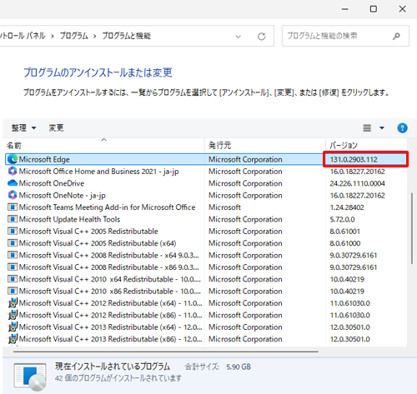Open the help question mark icon

pos(402,128)
